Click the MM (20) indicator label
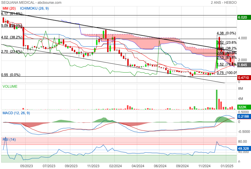The height and width of the screenshot is (169, 251). point(9,8)
